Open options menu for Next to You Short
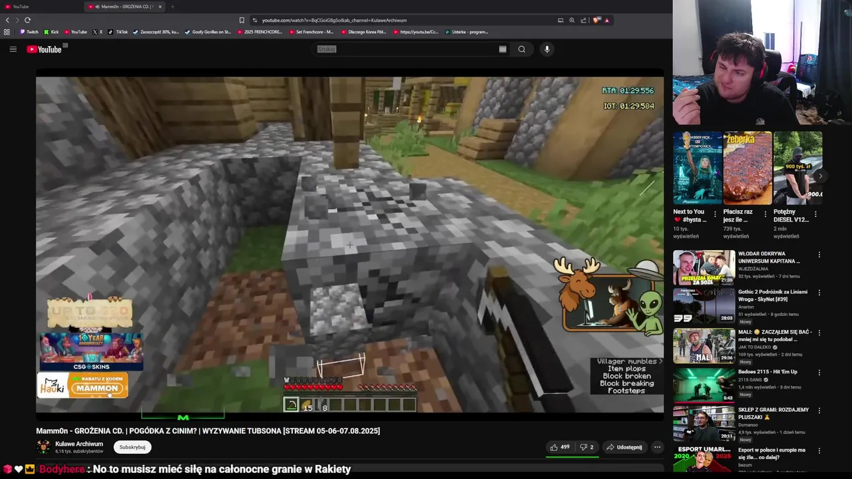This screenshot has width=852, height=479. click(715, 214)
